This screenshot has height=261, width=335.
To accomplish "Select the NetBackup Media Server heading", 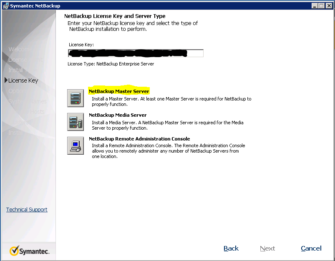I will (x=118, y=115).
